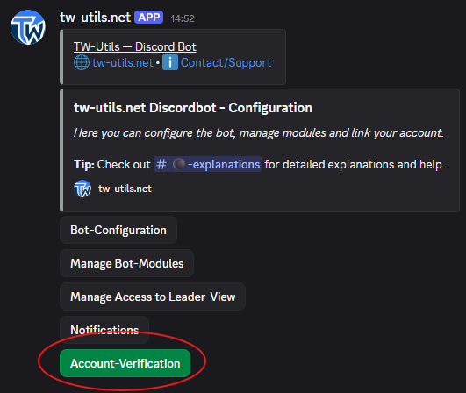Image resolution: width=466 pixels, height=393 pixels.
Task: Visit the blue tw-utils.net website link
Action: [x=123, y=62]
